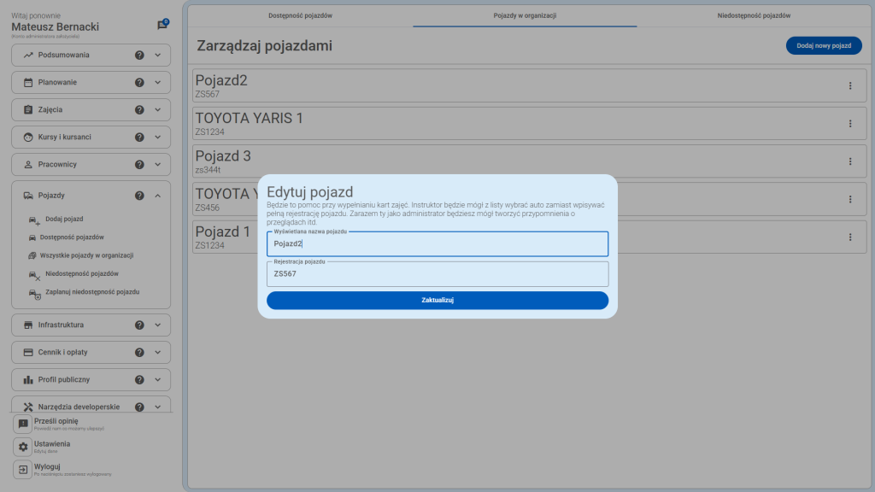The image size is (875, 492).
Task: Open three-dot menu for Pojazd2
Action: click(849, 85)
